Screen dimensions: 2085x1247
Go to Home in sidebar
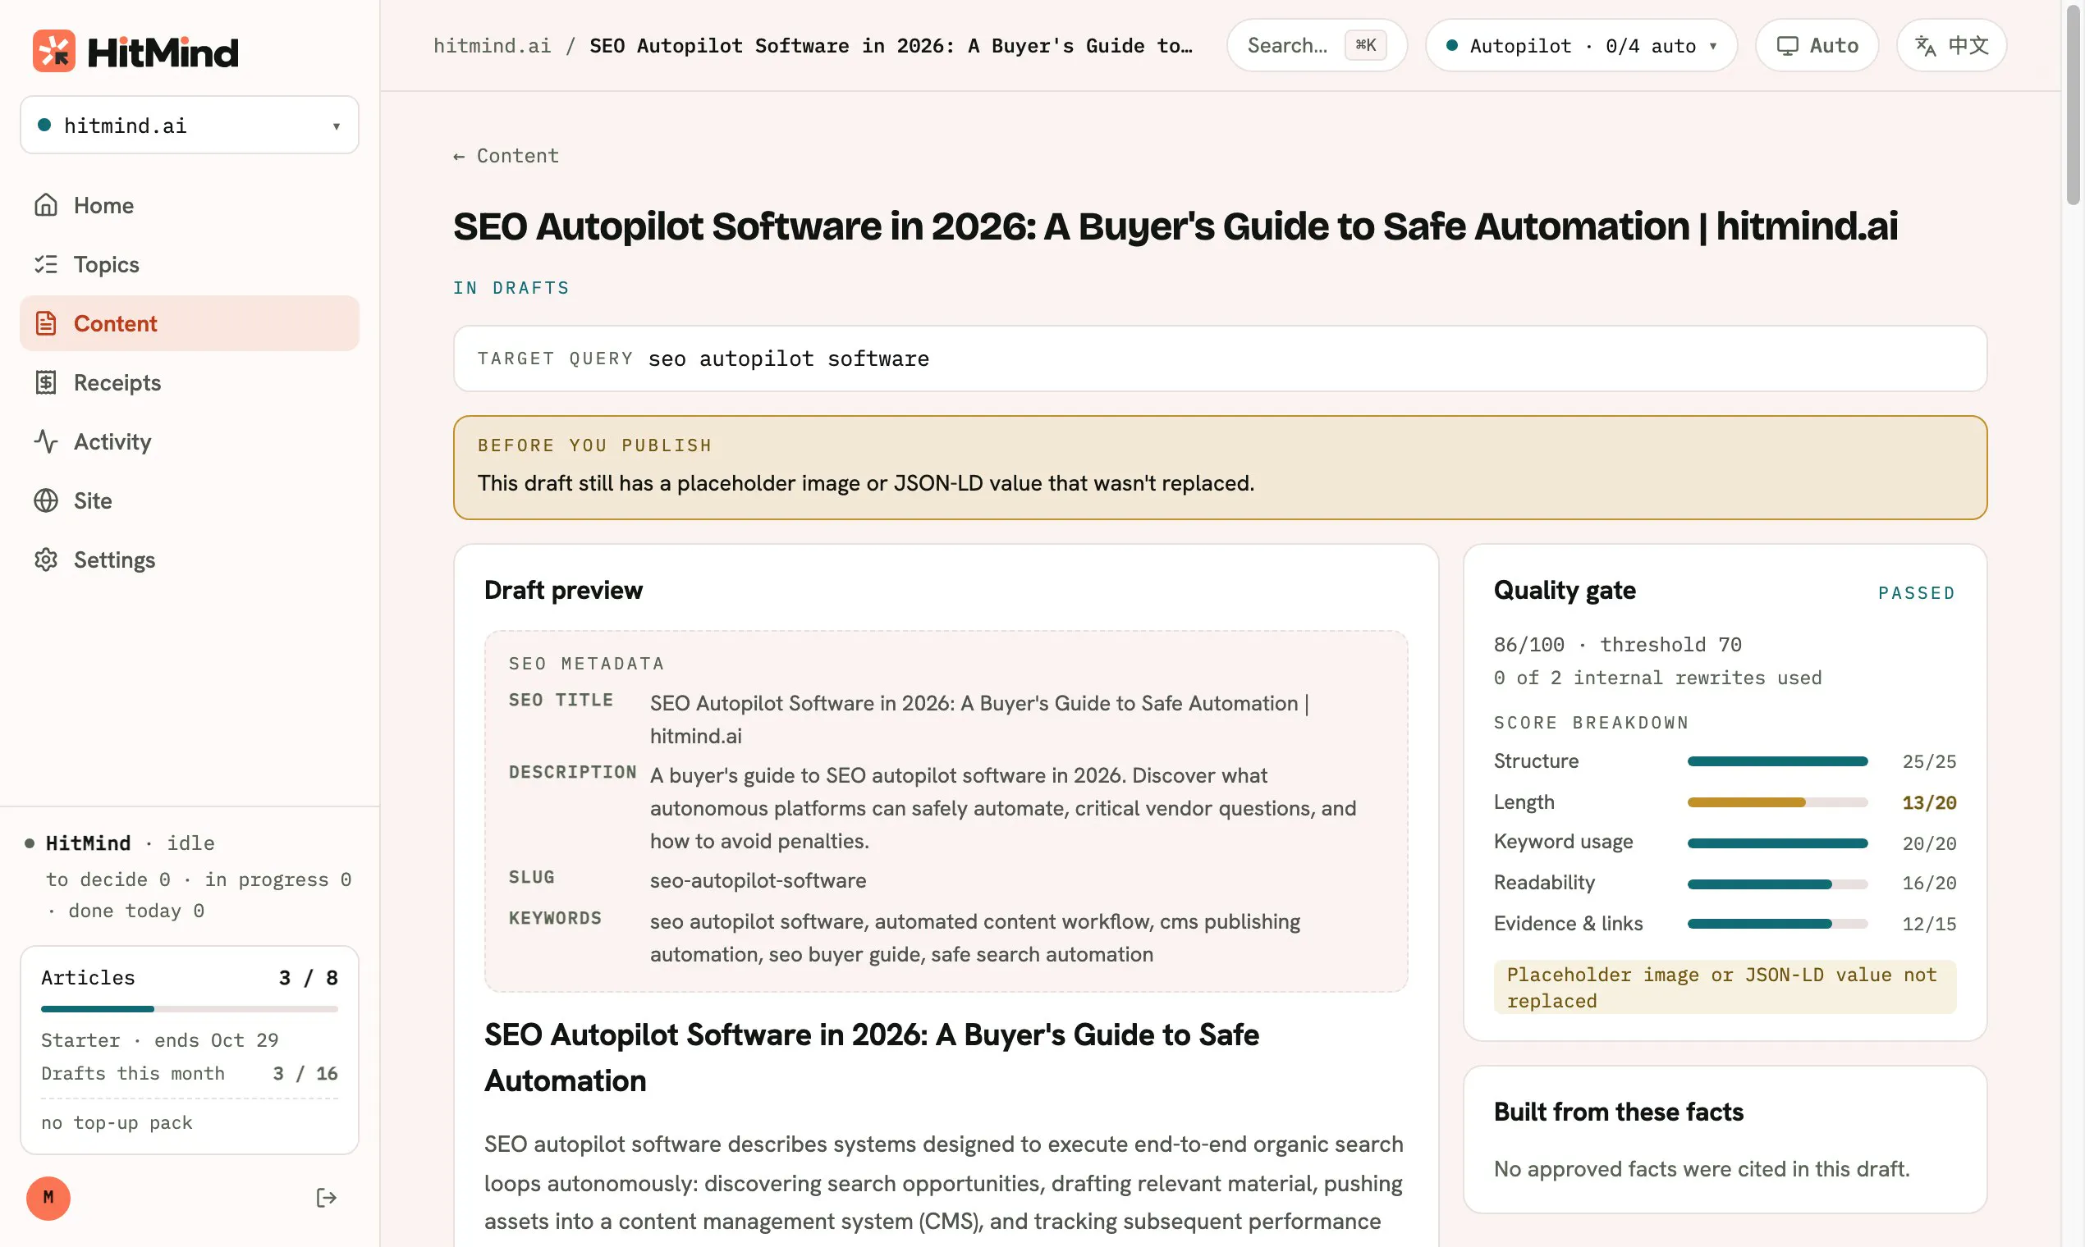(189, 205)
